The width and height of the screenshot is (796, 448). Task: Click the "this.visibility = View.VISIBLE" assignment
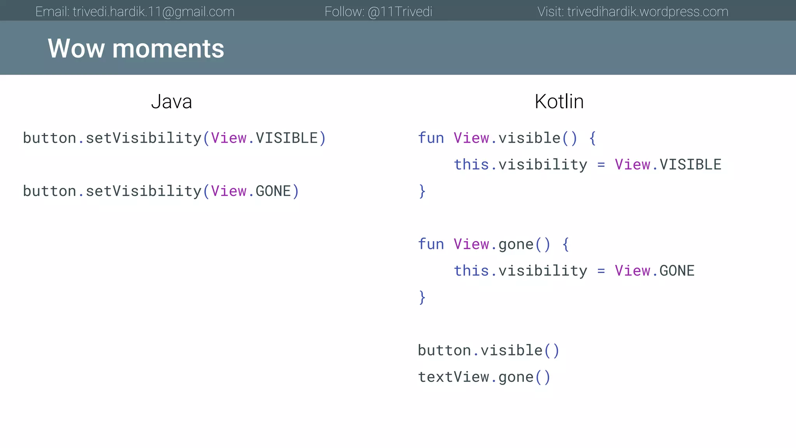click(587, 164)
